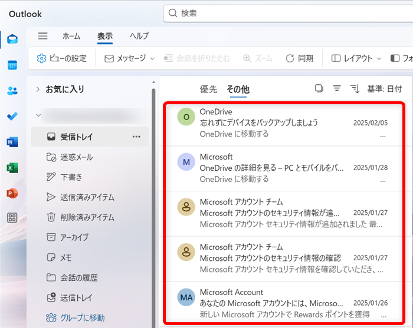This screenshot has height=328, width=413.
Task: Click the Outlook title text
Action: 25,14
